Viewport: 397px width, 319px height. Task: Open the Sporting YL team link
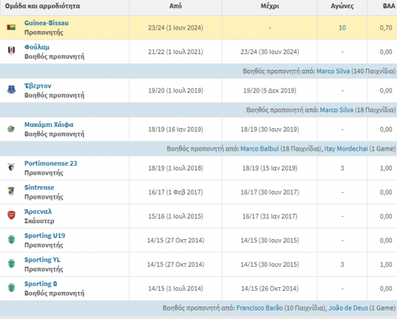42,260
